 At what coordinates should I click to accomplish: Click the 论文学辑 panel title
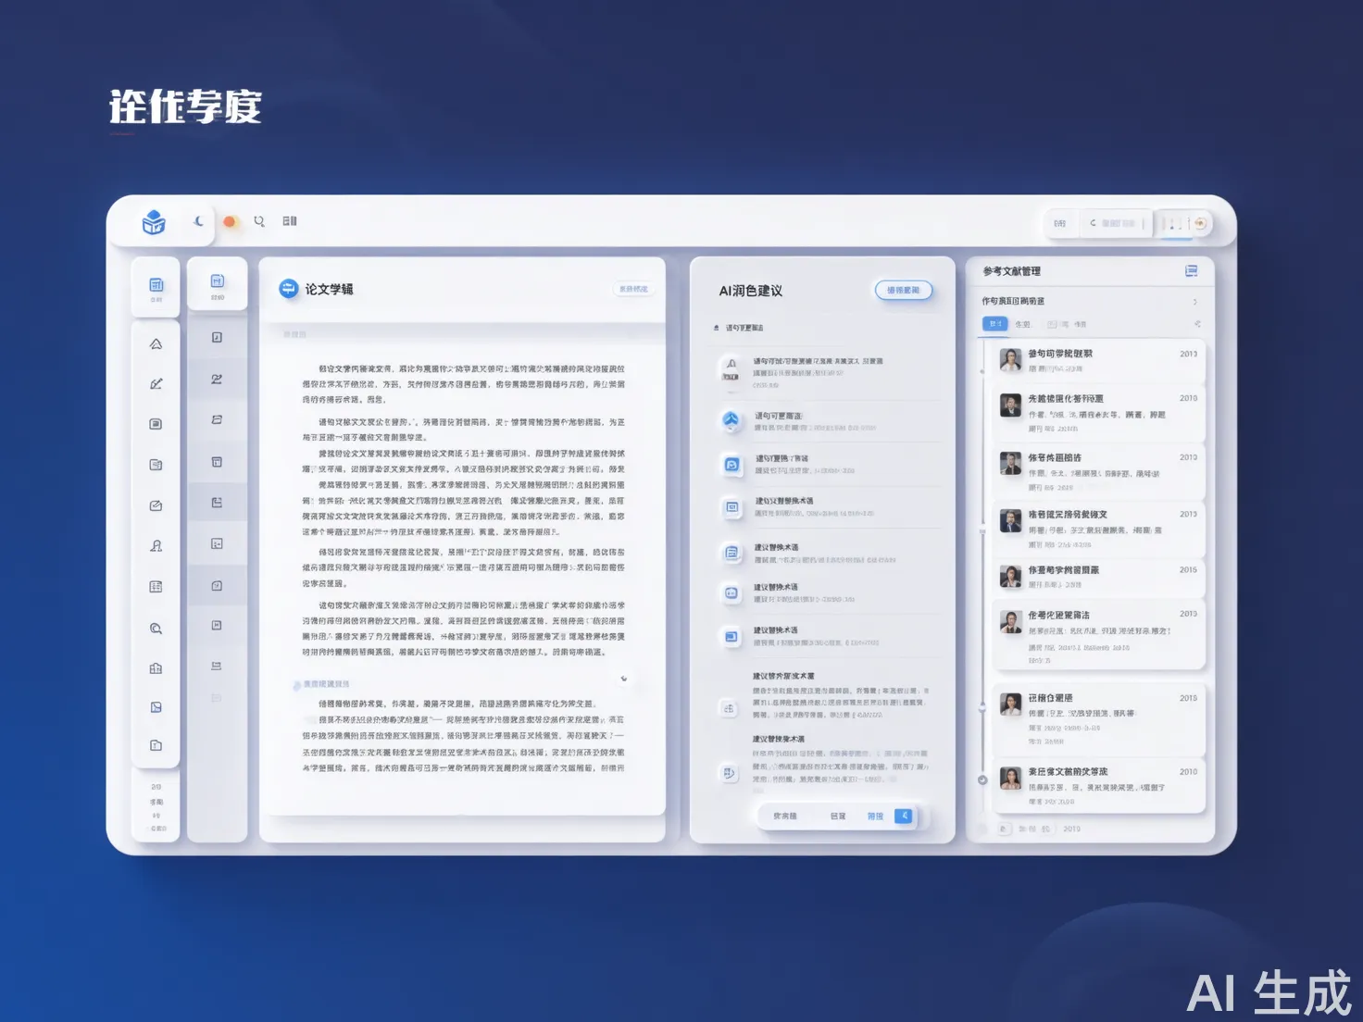click(x=330, y=290)
